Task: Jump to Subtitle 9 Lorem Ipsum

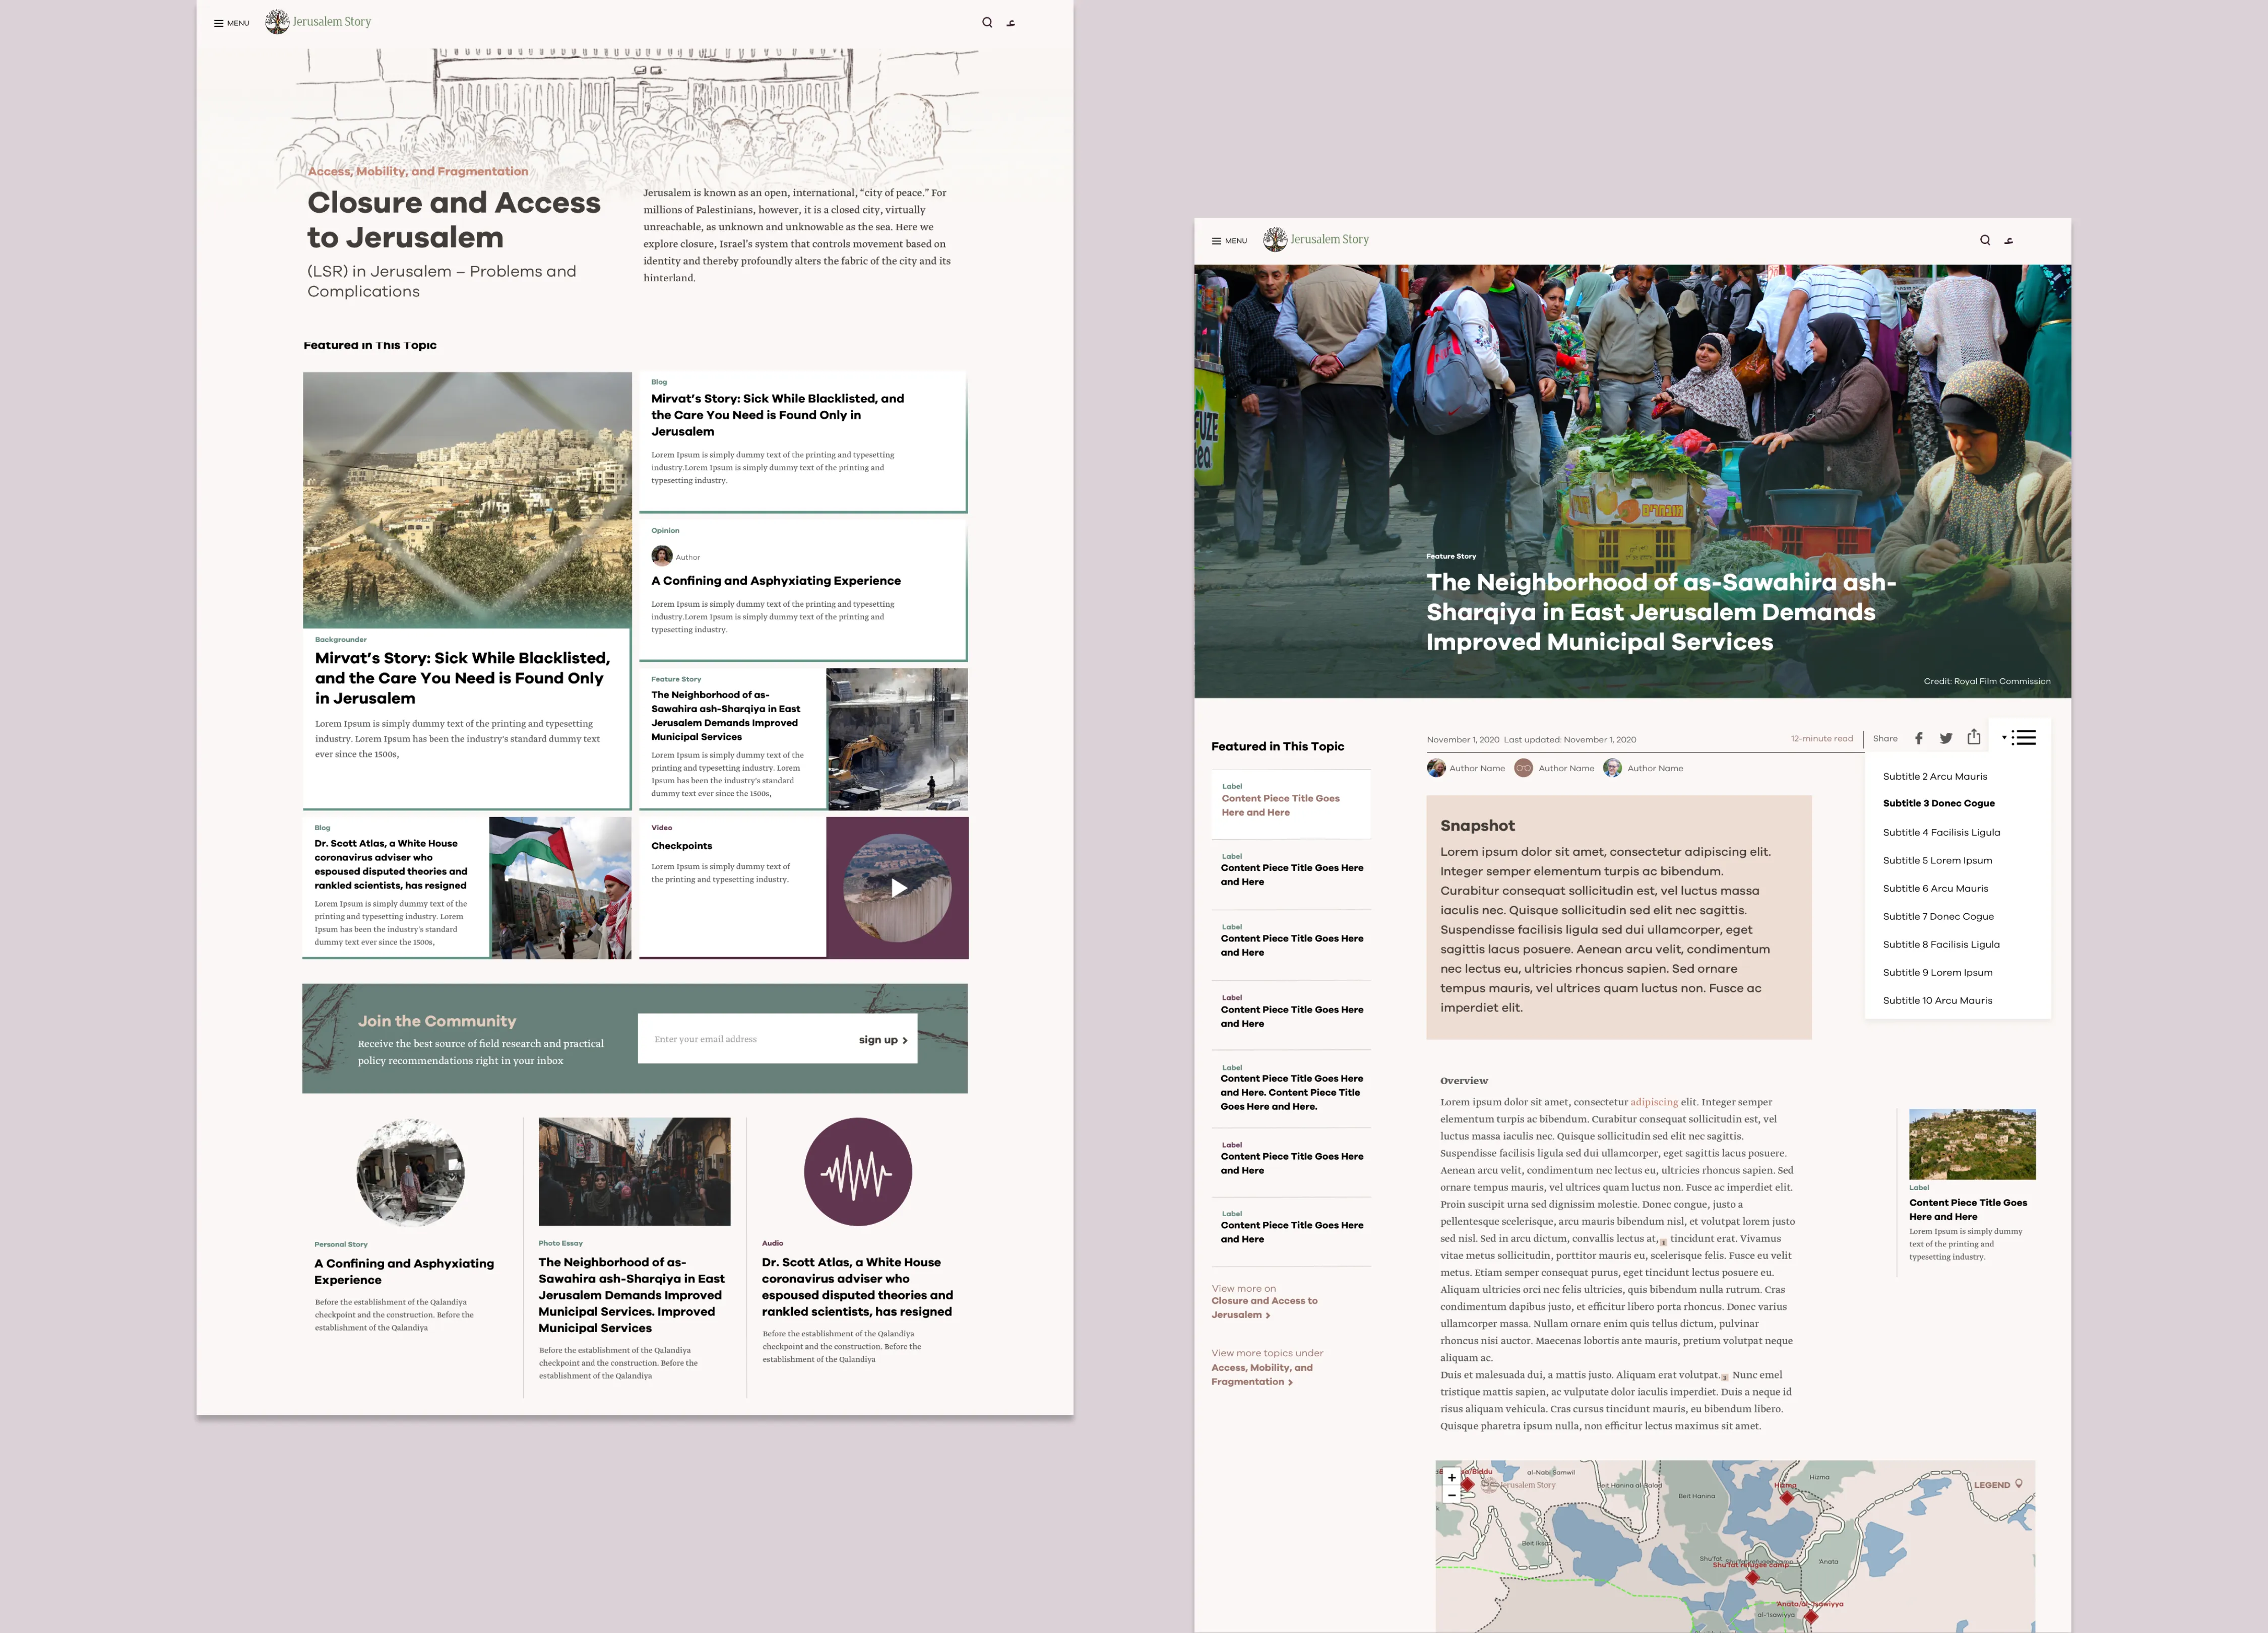Action: click(x=1937, y=972)
